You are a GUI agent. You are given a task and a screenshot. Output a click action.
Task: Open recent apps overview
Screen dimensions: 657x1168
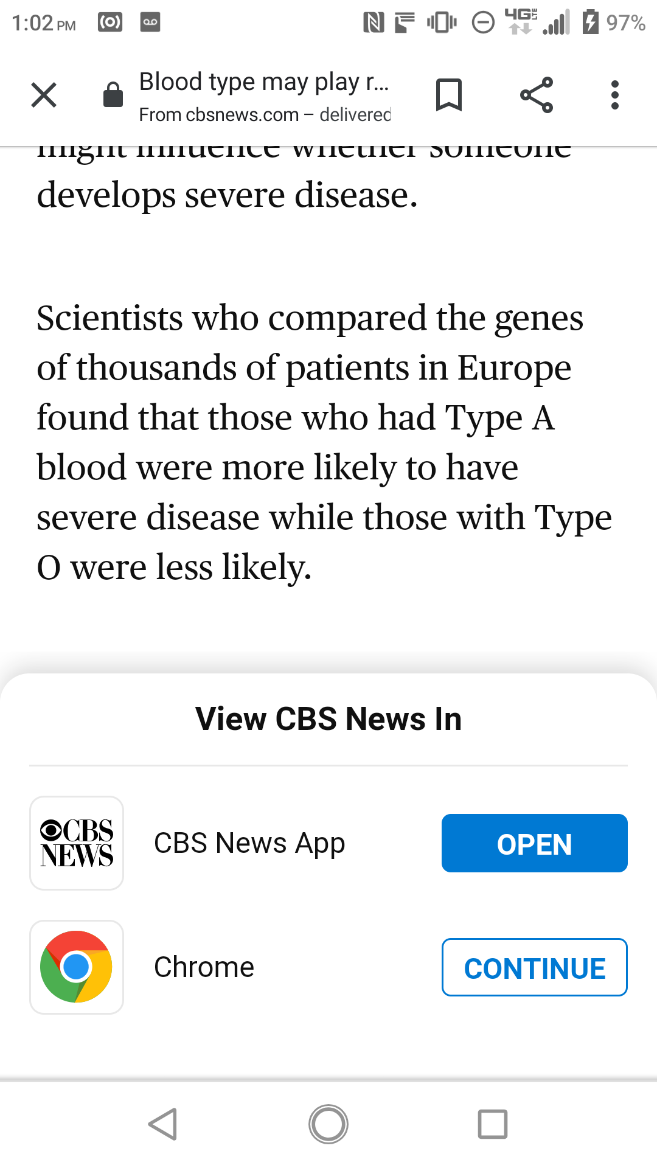click(x=493, y=1124)
